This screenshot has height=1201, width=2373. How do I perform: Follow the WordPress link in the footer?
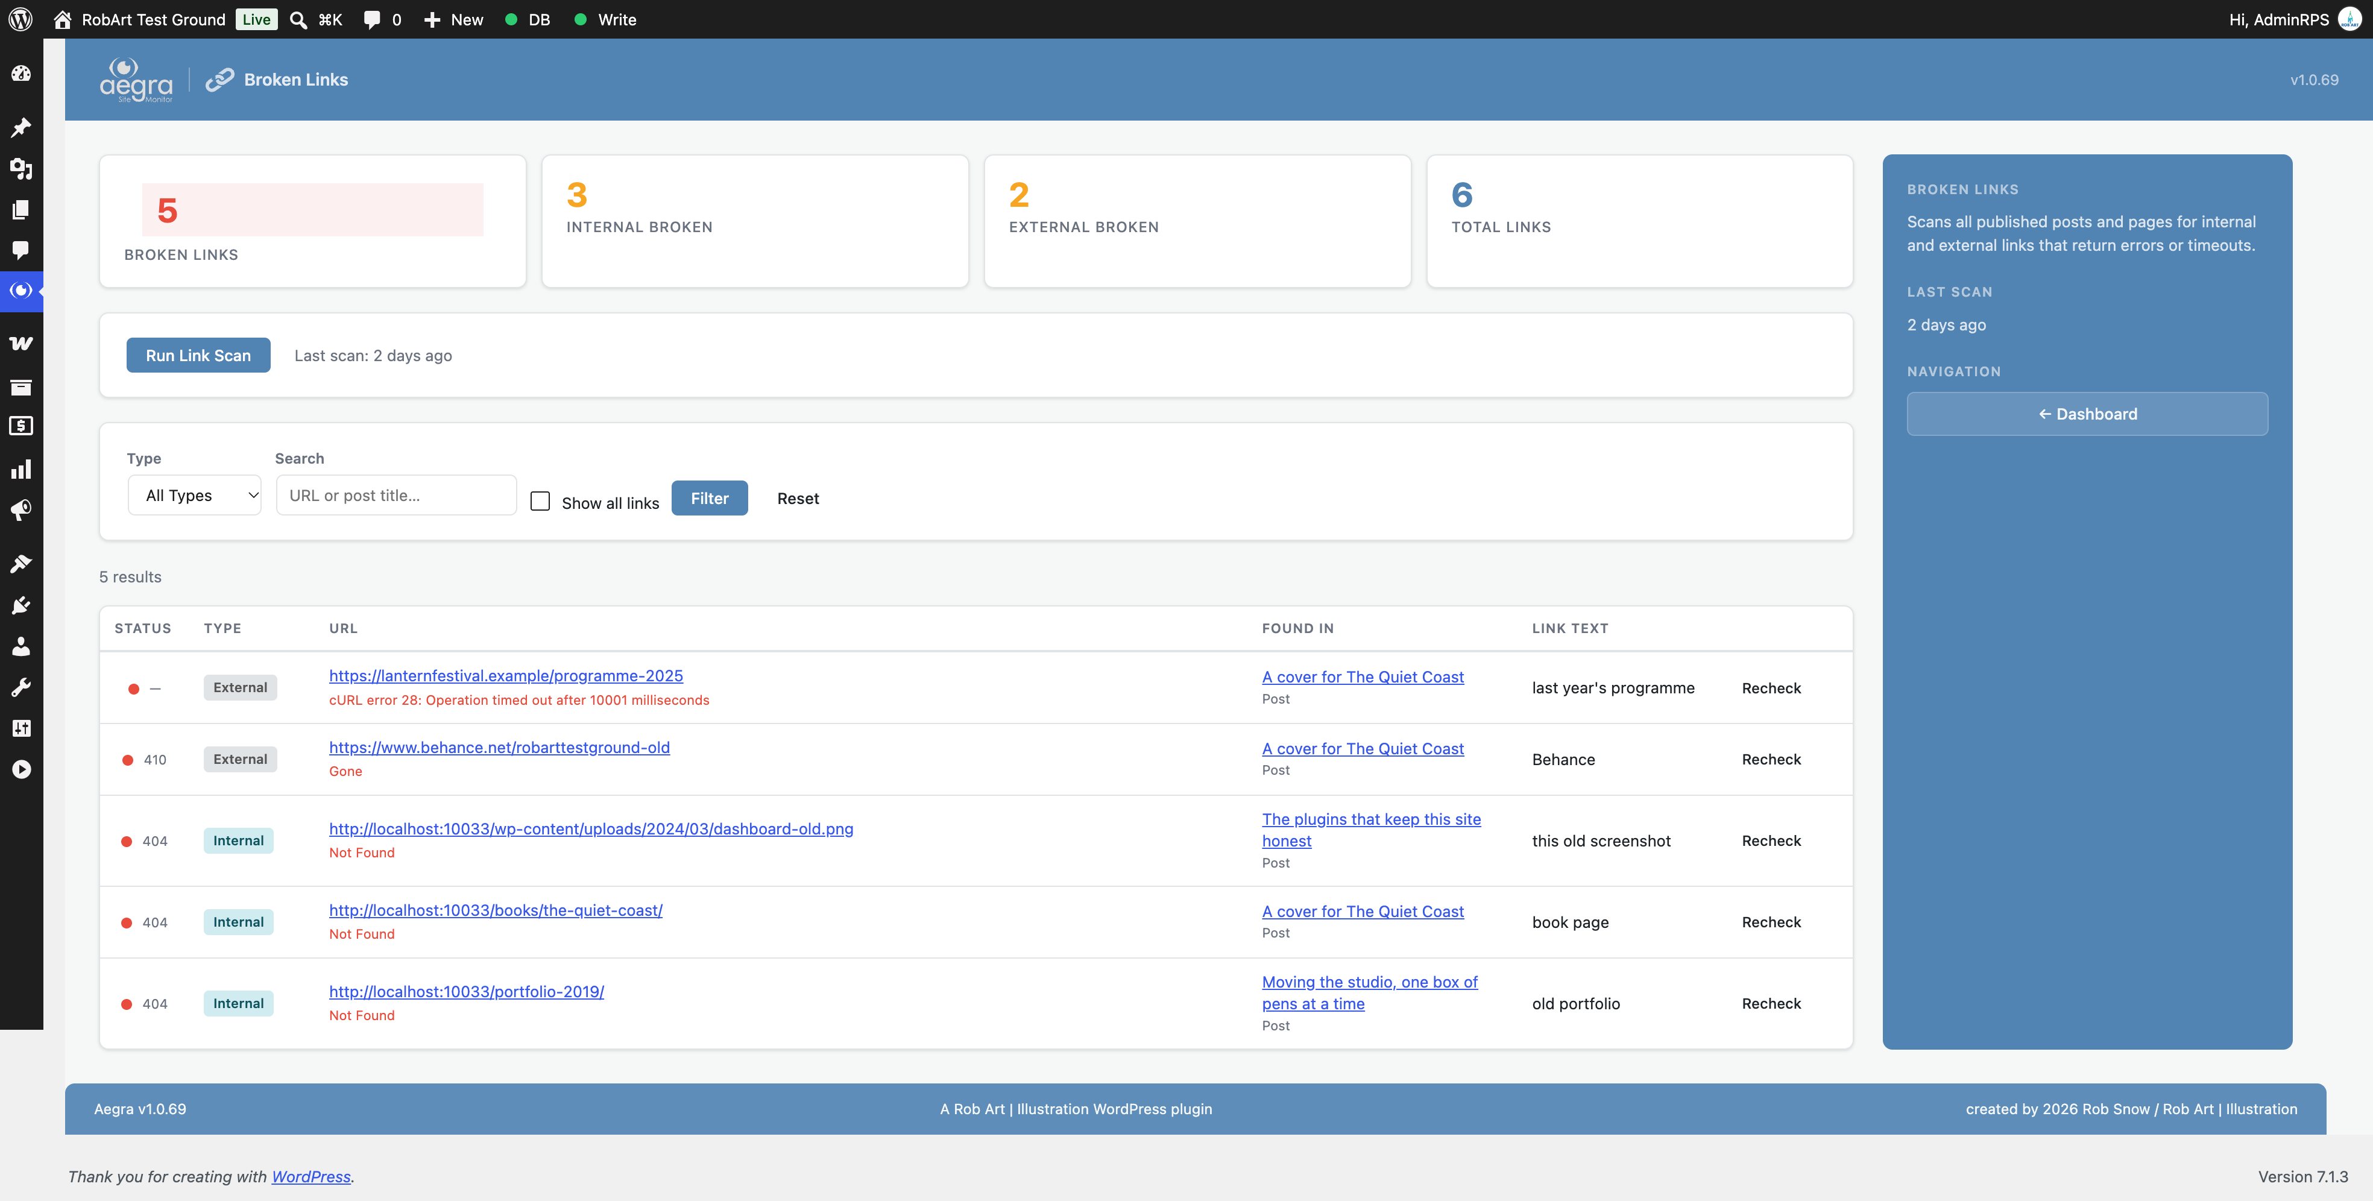[311, 1176]
